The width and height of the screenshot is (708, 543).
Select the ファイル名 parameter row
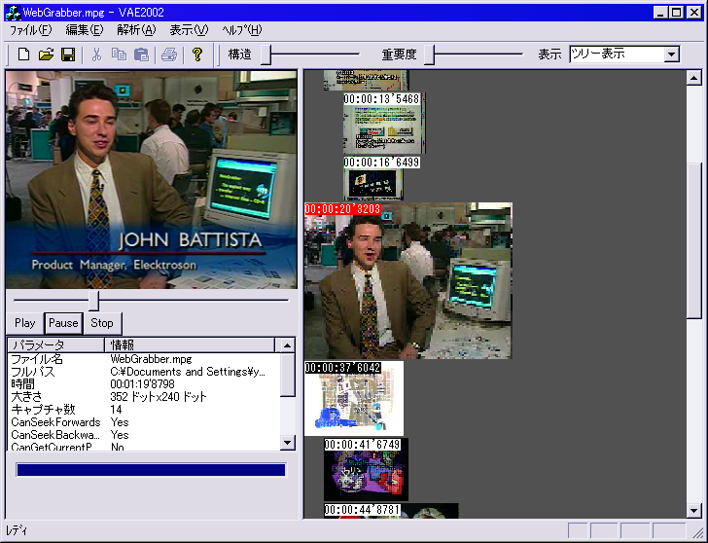[x=144, y=360]
